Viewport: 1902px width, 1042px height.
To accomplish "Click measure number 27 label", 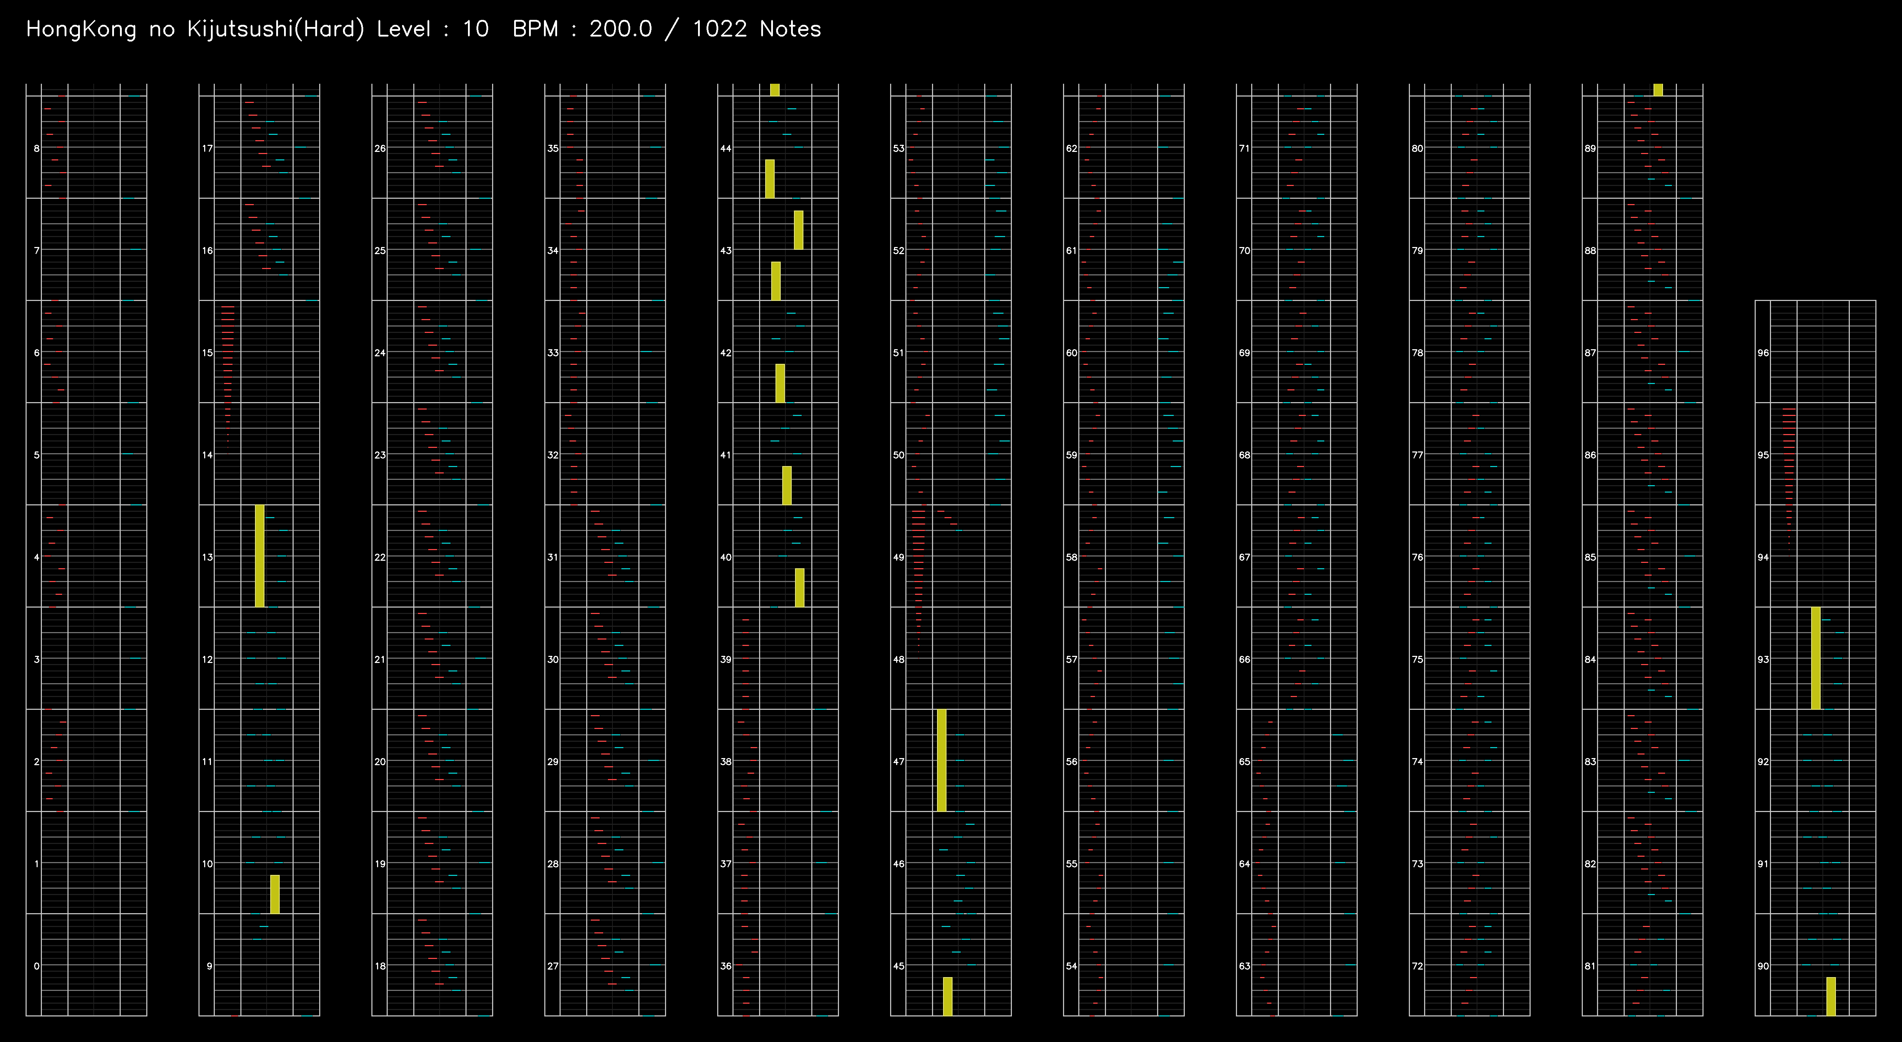I will tap(553, 966).
